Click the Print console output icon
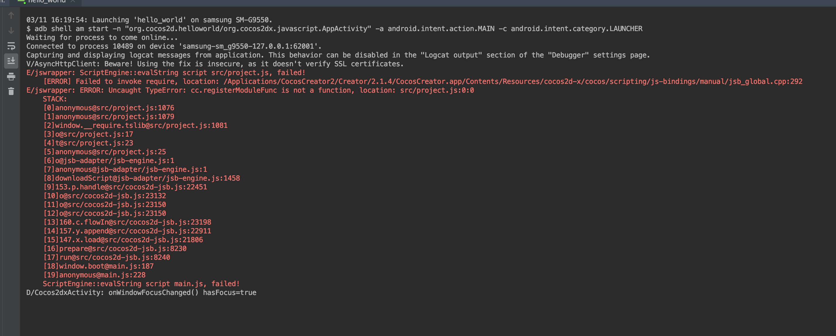The width and height of the screenshot is (836, 336). coord(11,77)
